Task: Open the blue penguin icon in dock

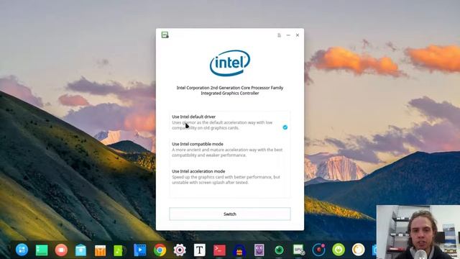Action: pos(239,251)
